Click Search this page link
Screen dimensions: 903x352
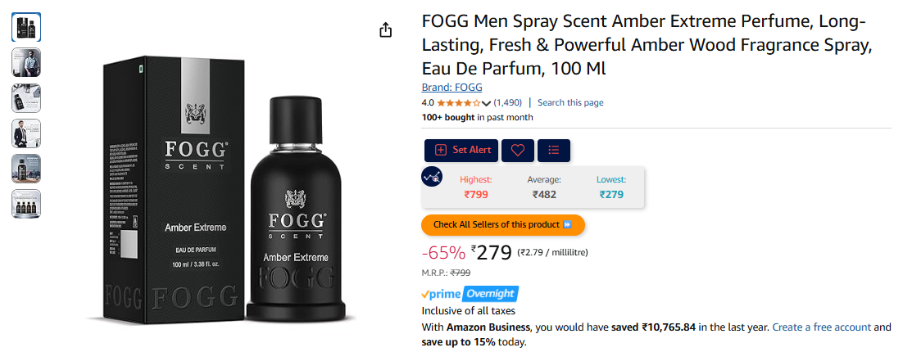click(x=570, y=103)
